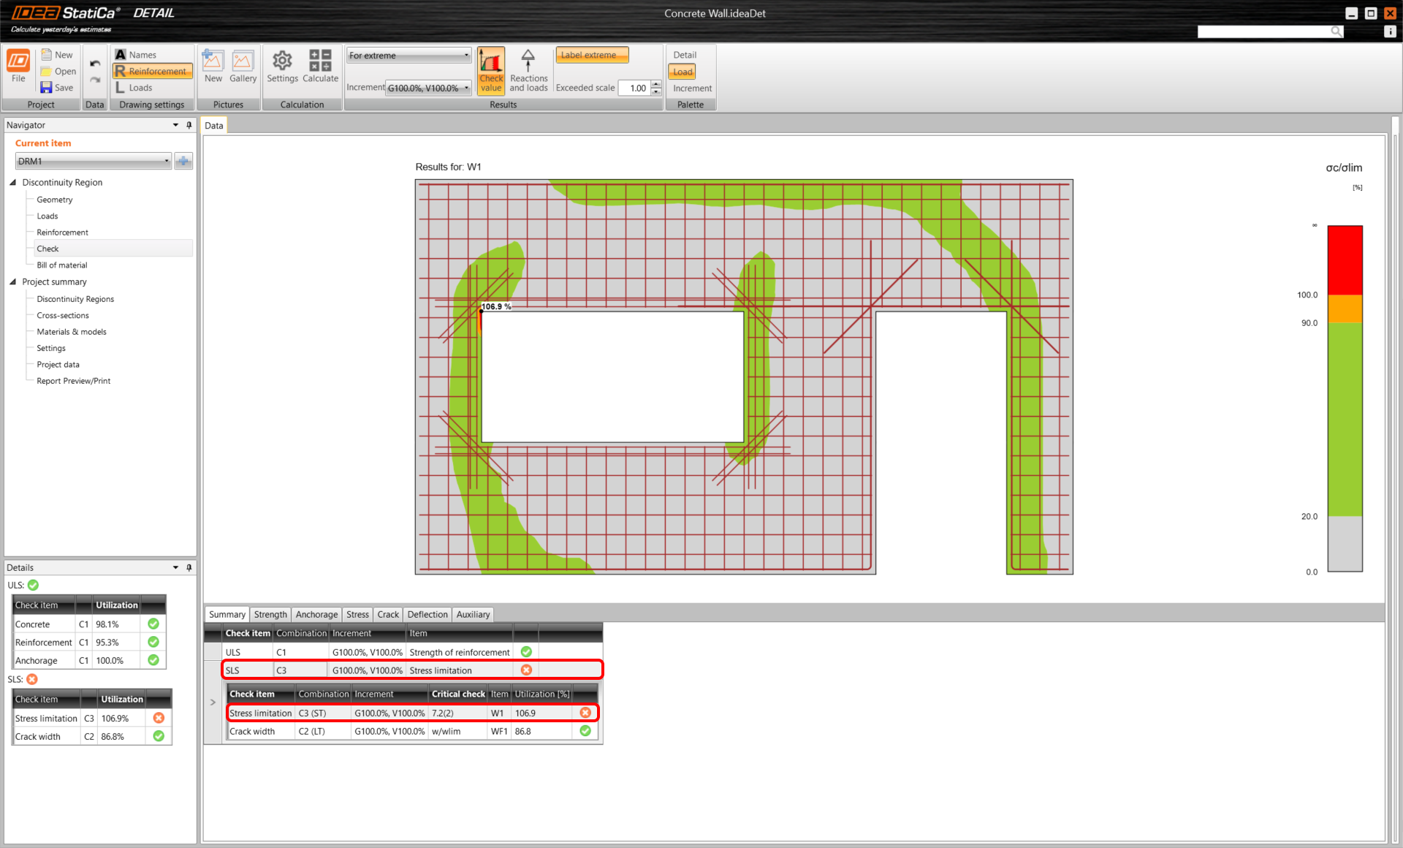Click the red segment of color scale
This screenshot has height=848, width=1403.
(x=1345, y=260)
